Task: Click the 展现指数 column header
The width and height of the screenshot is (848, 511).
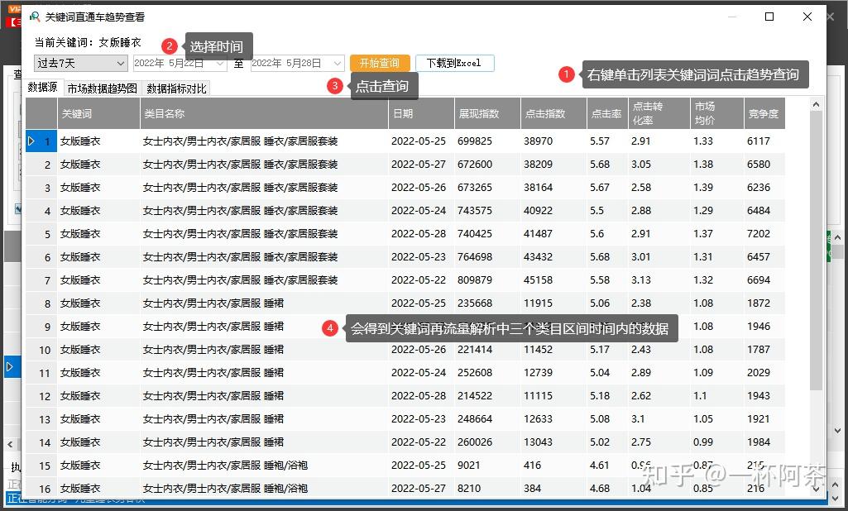Action: pos(487,113)
